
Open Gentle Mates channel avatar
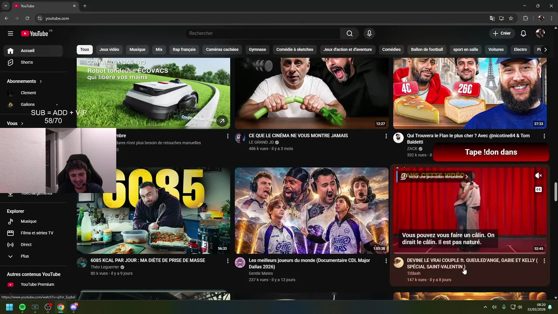click(x=240, y=263)
